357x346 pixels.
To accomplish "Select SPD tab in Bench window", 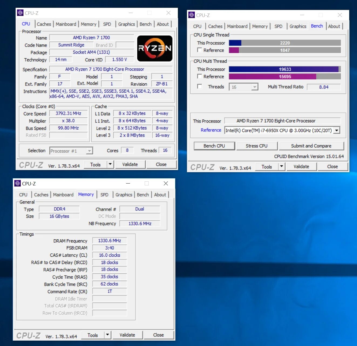I will (x=278, y=26).
